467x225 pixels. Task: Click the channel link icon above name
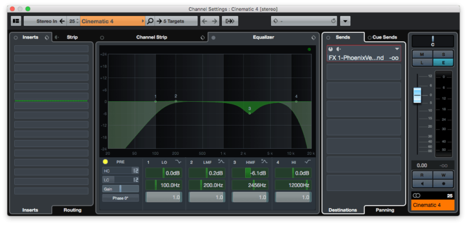click(417, 196)
